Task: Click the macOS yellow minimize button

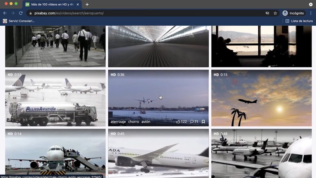Action: [11, 4]
